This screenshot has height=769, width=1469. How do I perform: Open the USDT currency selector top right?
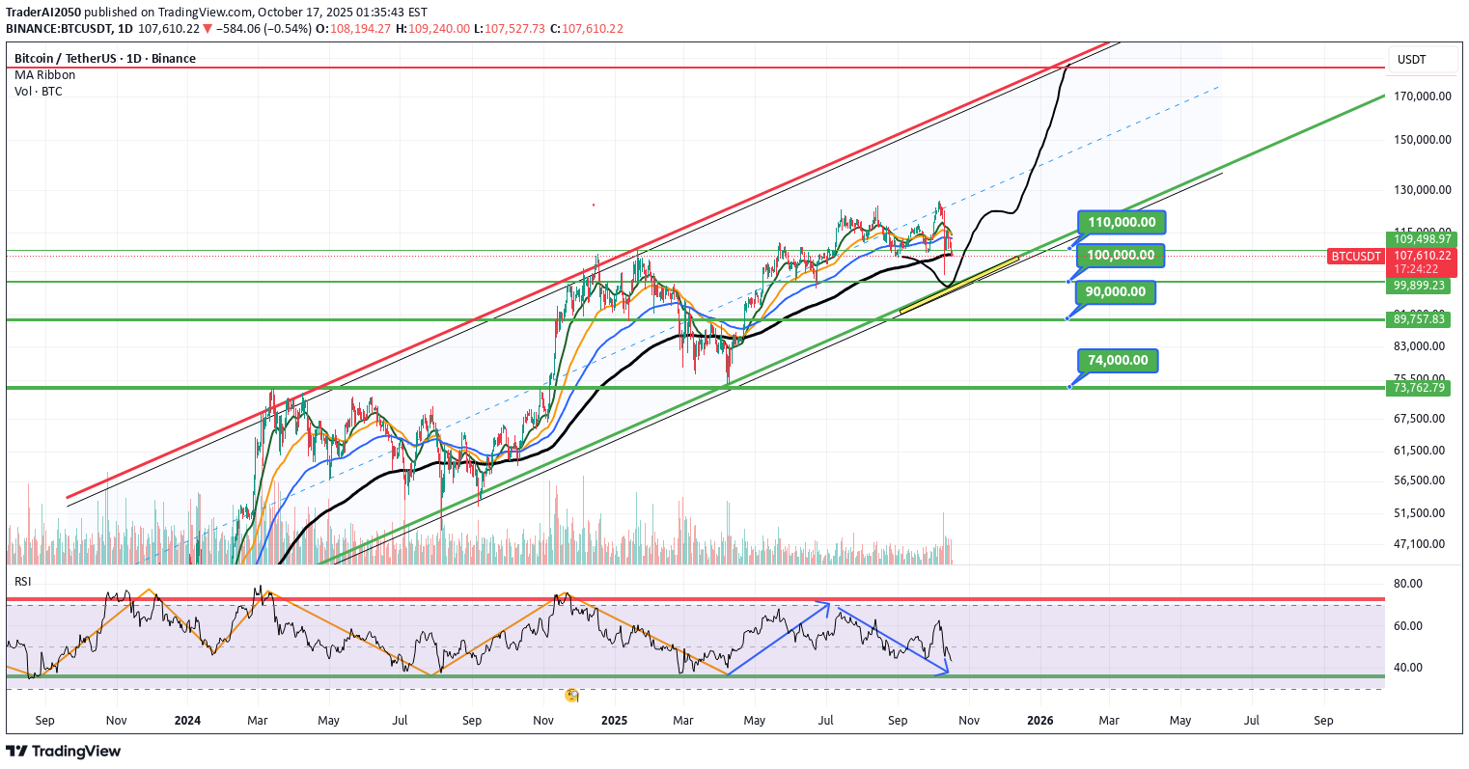(1410, 59)
